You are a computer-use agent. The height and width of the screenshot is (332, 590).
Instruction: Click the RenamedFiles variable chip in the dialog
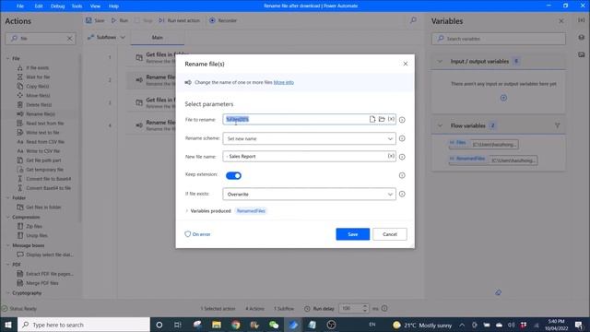click(x=251, y=211)
